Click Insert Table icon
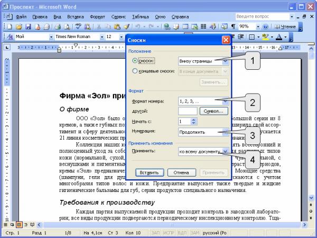The width and height of the screenshot is (317, 238). [185, 27]
